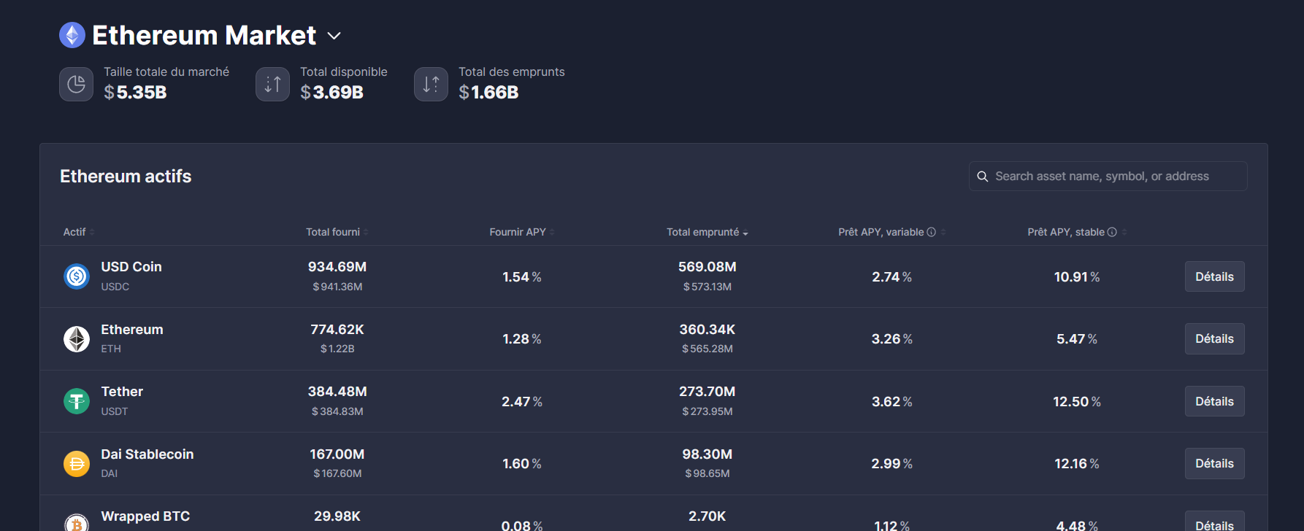Open the Ethereum Market dropdown chevron
The height and width of the screenshot is (531, 1304).
pos(334,36)
